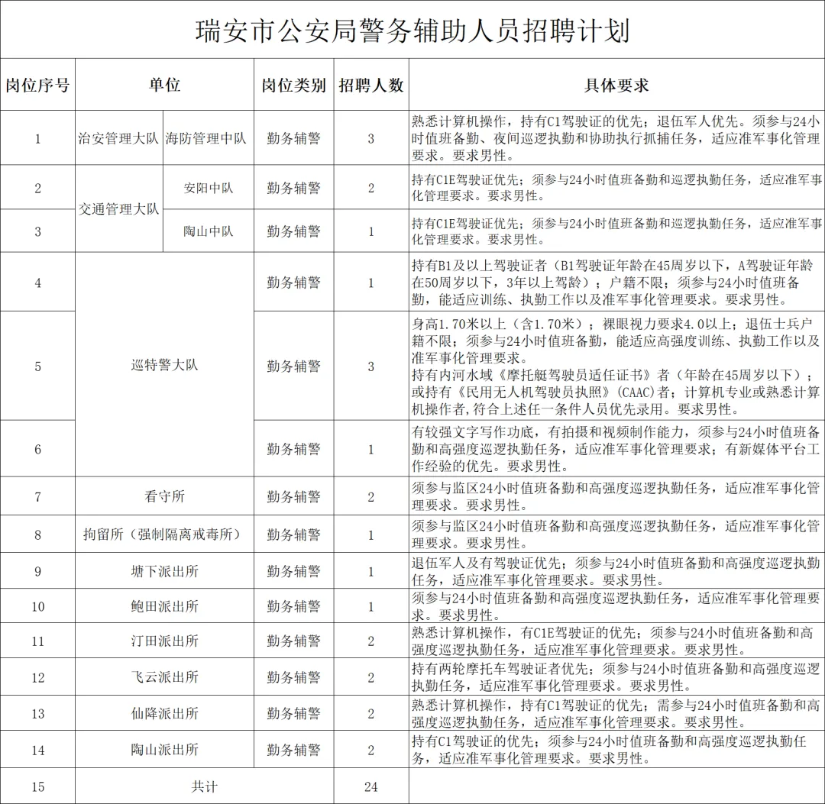Select the 飞云派出所 cell
Viewport: 825px width, 804px height.
click(164, 677)
